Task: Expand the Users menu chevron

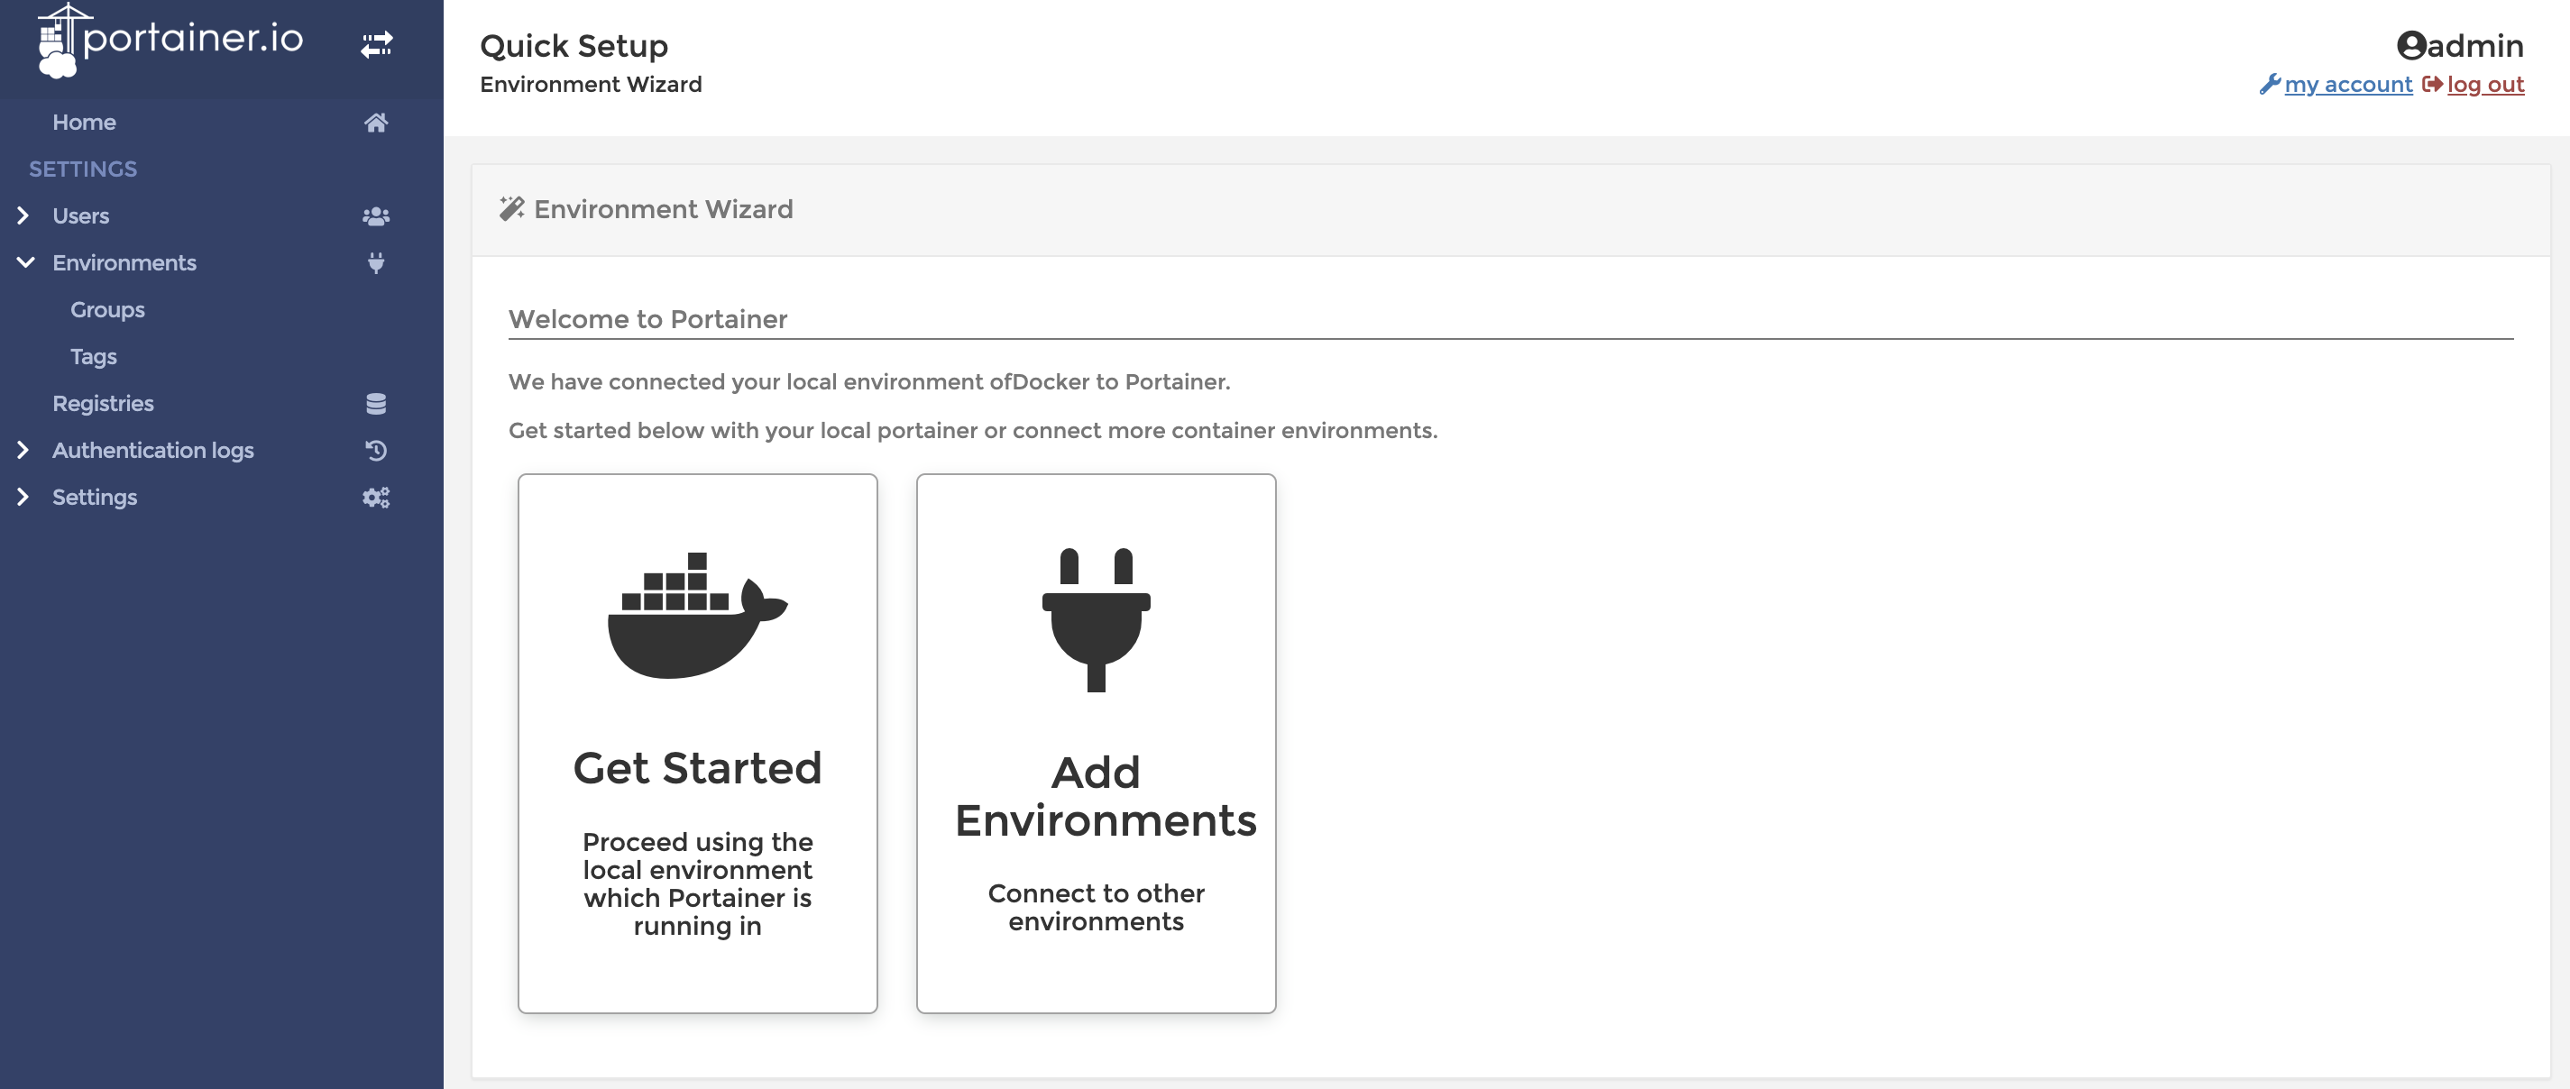Action: 23,216
